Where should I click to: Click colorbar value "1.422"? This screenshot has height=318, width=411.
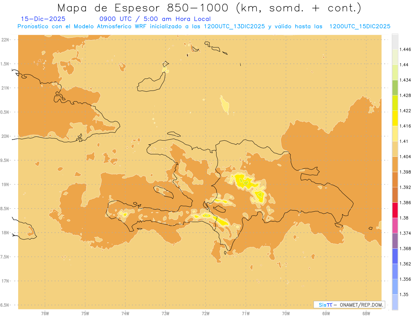[x=405, y=111]
